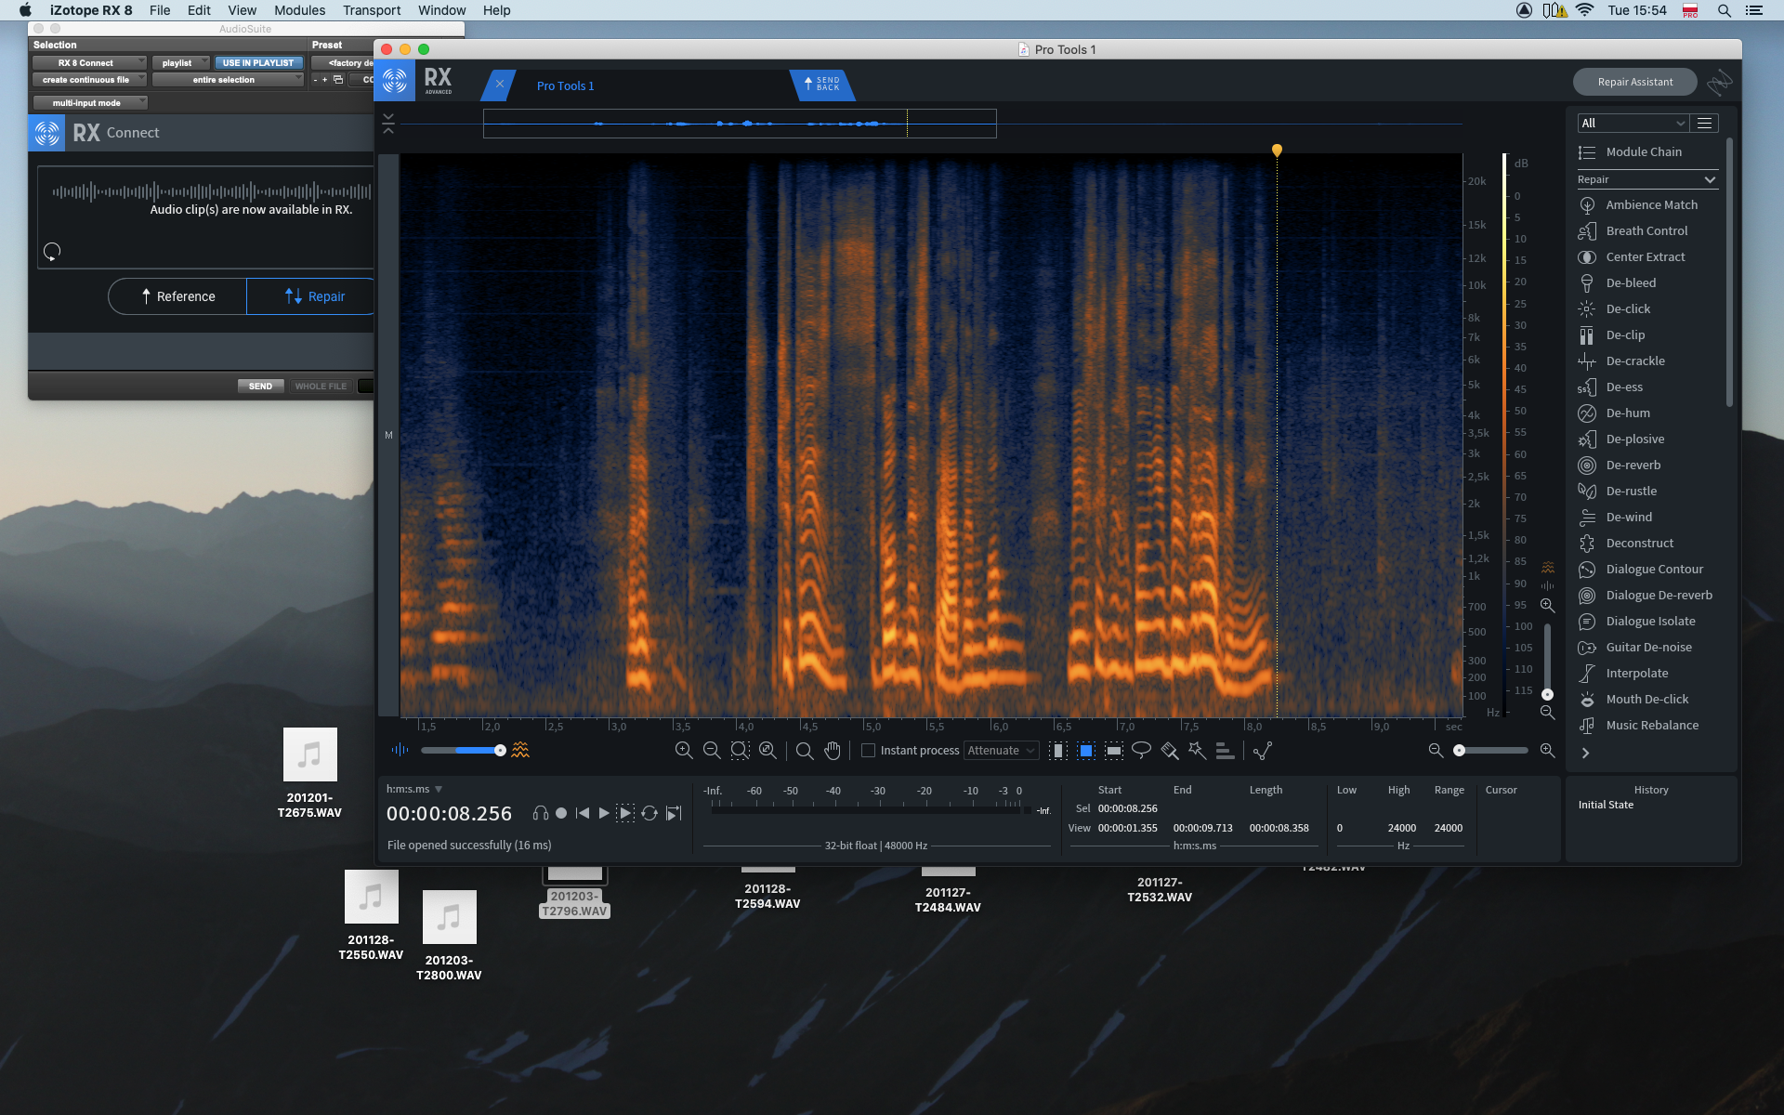Click the horizontal zoom out icon next to the zoom slider
This screenshot has width=1784, height=1115.
tap(1436, 750)
